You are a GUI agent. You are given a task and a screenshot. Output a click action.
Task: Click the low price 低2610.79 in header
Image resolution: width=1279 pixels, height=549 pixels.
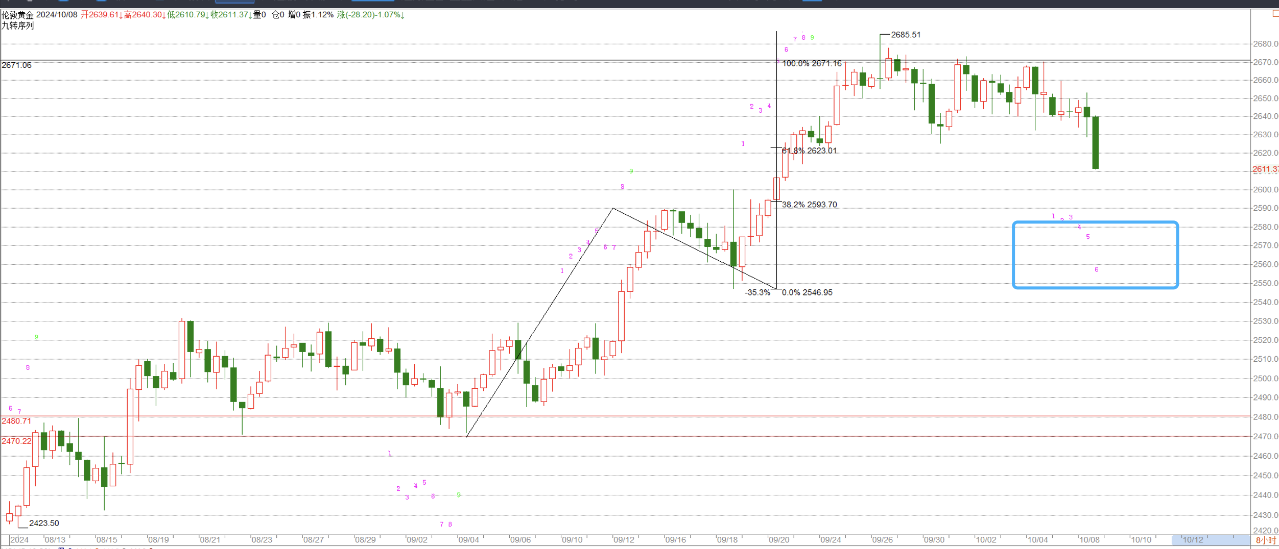click(188, 14)
